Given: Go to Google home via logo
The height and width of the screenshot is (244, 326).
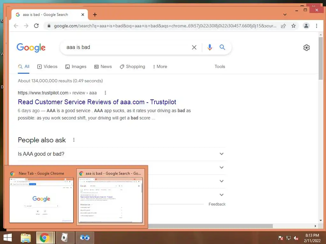Looking at the screenshot, I should 31,48.
